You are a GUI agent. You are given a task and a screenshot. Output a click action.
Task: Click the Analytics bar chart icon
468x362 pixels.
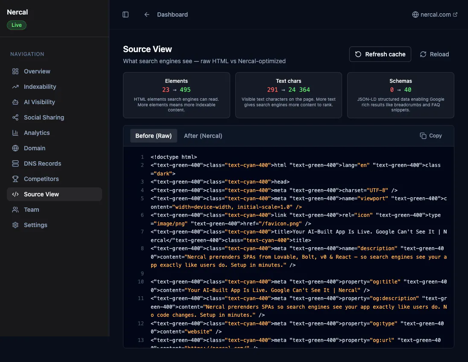pyautogui.click(x=15, y=133)
